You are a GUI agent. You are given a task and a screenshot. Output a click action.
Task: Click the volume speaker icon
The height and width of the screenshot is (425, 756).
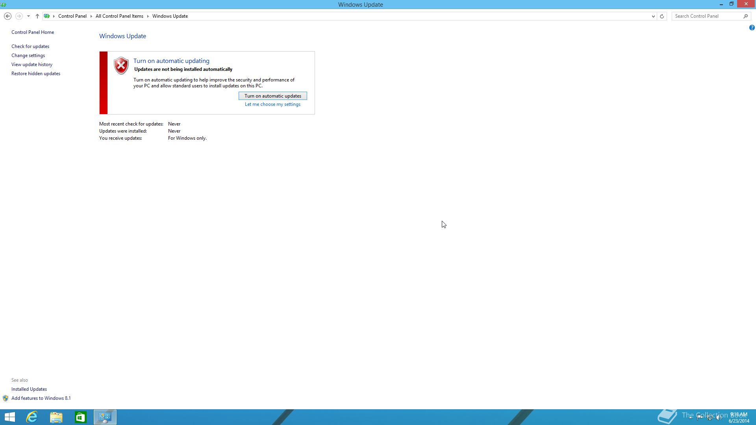(719, 418)
